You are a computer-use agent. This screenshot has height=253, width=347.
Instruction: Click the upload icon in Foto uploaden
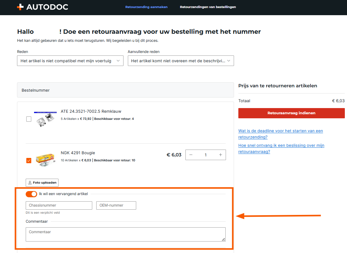(30, 183)
